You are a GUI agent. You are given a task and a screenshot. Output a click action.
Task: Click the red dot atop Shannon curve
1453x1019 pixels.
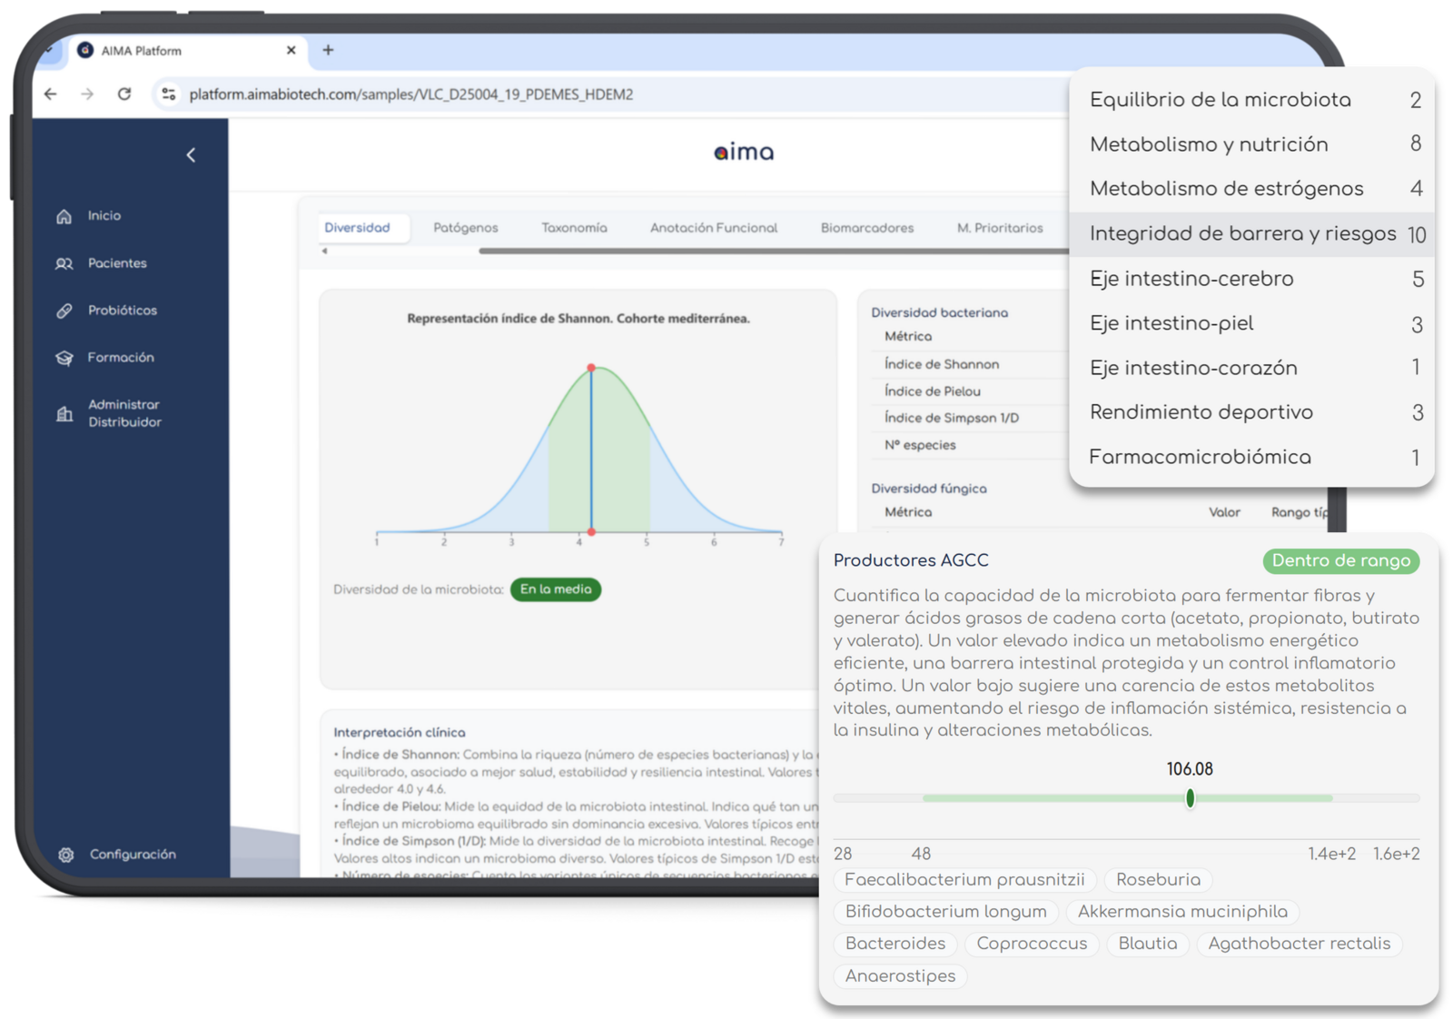[x=591, y=368]
